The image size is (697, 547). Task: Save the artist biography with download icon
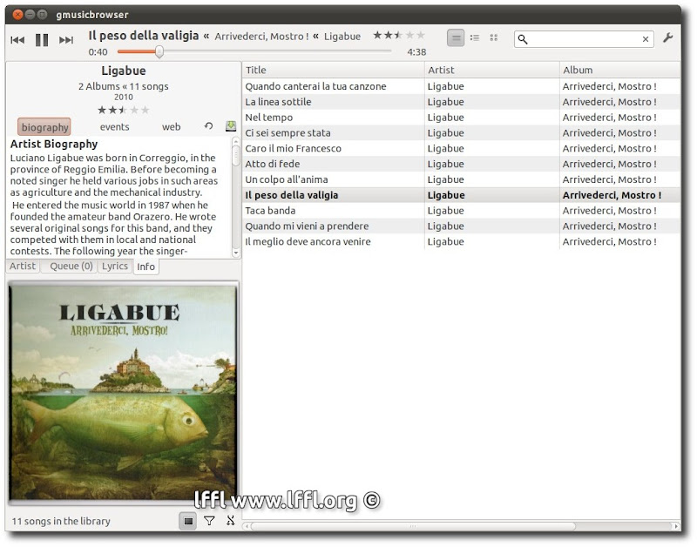coord(231,126)
